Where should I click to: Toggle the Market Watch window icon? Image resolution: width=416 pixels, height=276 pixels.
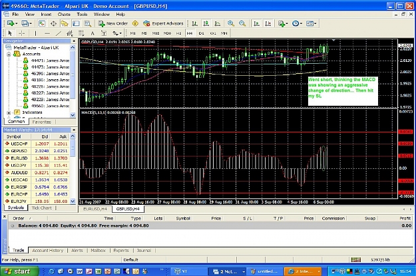42,23
